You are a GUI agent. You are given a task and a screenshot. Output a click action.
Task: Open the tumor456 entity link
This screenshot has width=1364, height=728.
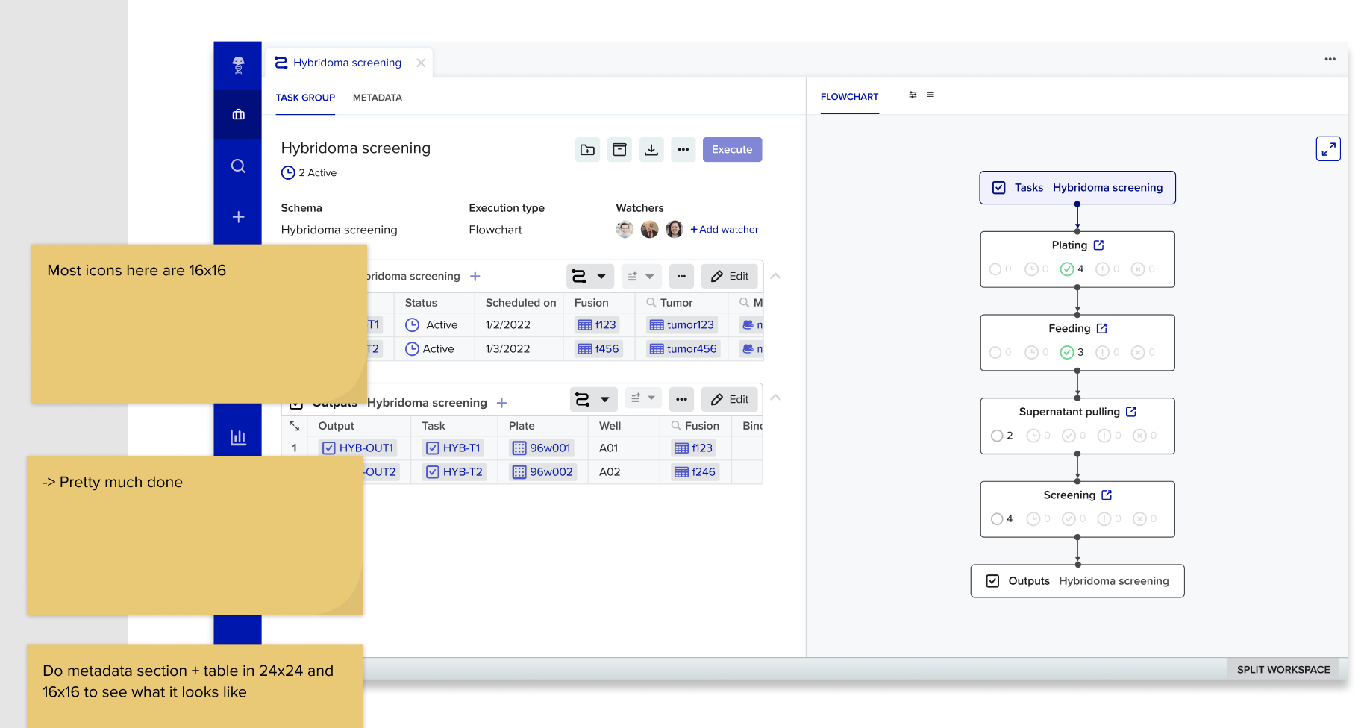pos(683,349)
